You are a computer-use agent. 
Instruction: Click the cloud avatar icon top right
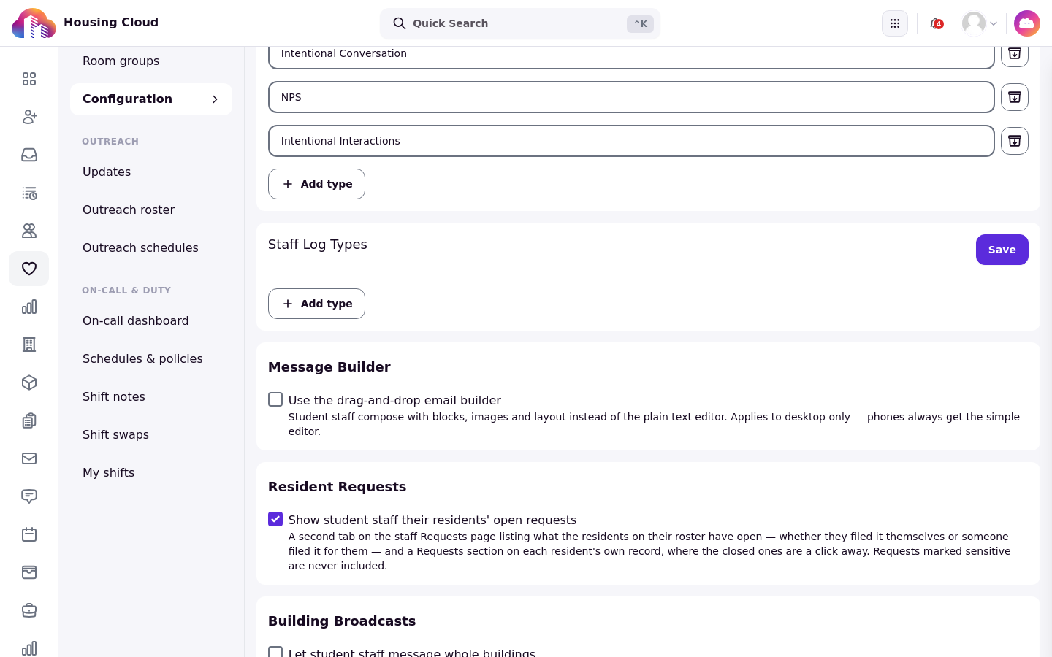[x=1027, y=23]
